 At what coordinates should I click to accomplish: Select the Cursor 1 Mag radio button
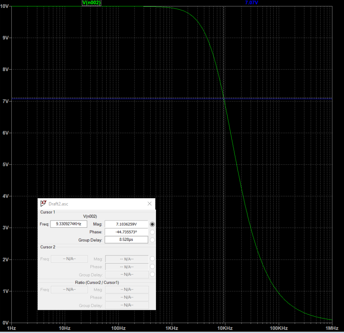pos(152,224)
